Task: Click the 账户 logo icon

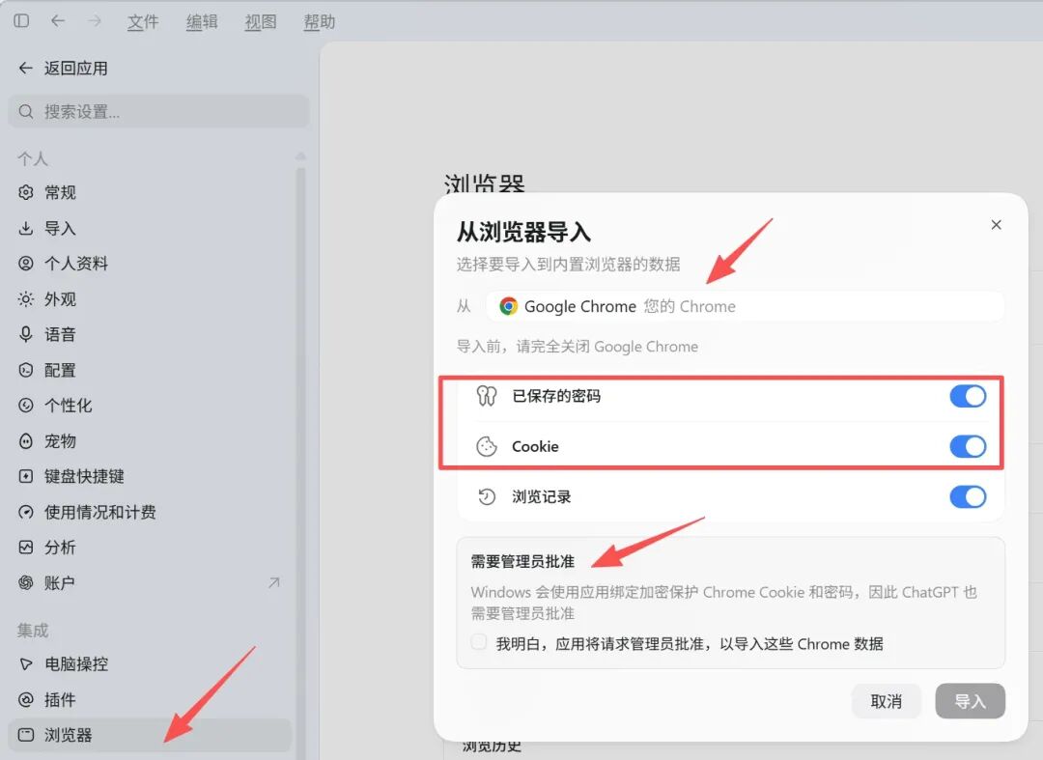Action: (x=26, y=582)
